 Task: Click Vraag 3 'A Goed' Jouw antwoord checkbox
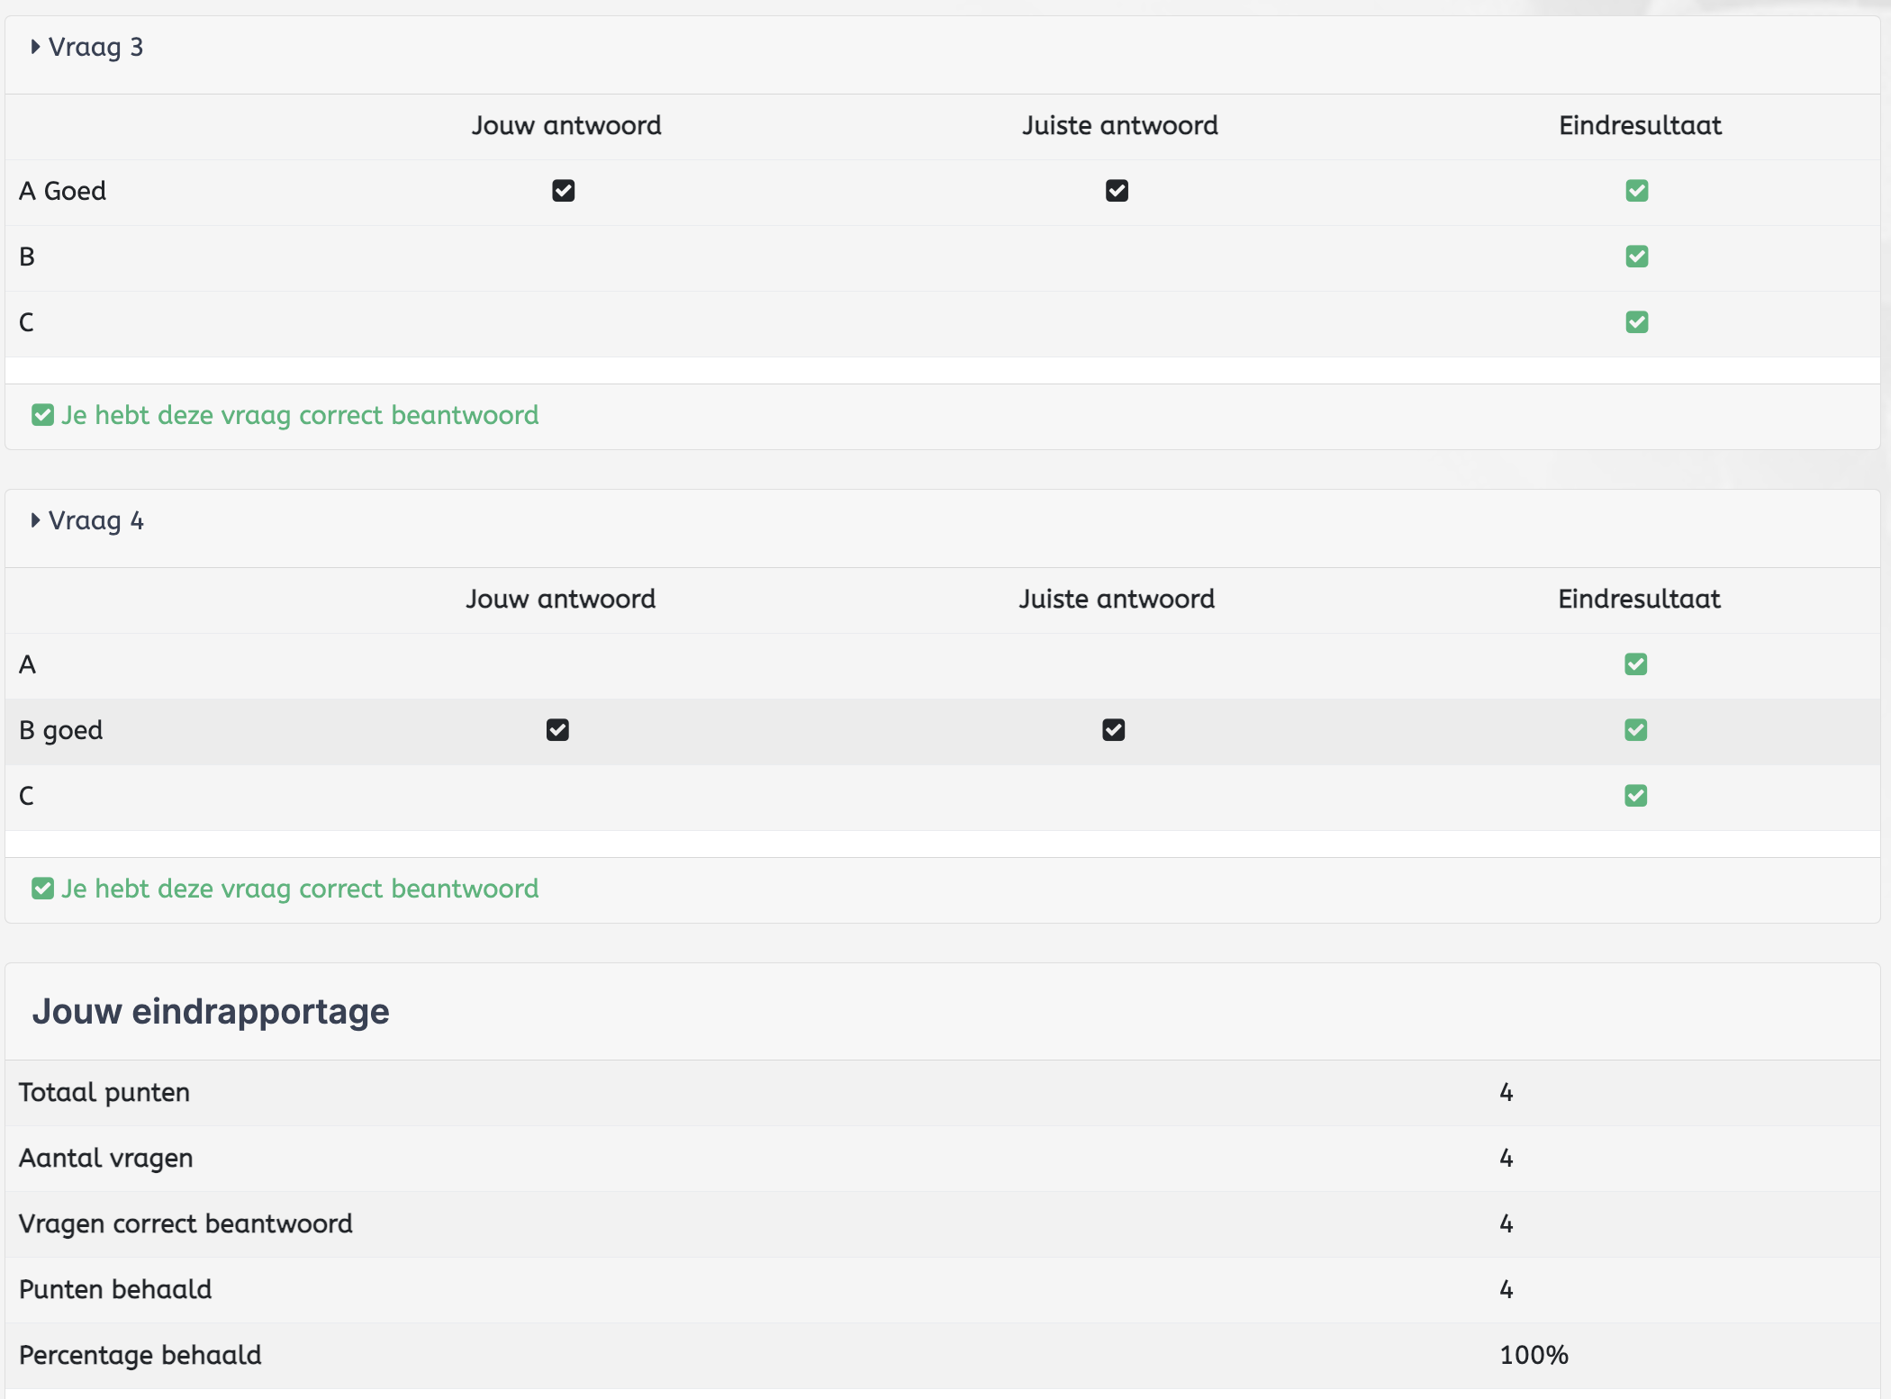tap(564, 191)
